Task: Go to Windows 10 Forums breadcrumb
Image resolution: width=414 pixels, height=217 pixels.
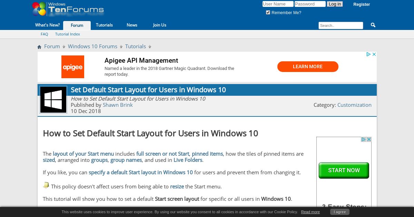Action: click(x=92, y=46)
